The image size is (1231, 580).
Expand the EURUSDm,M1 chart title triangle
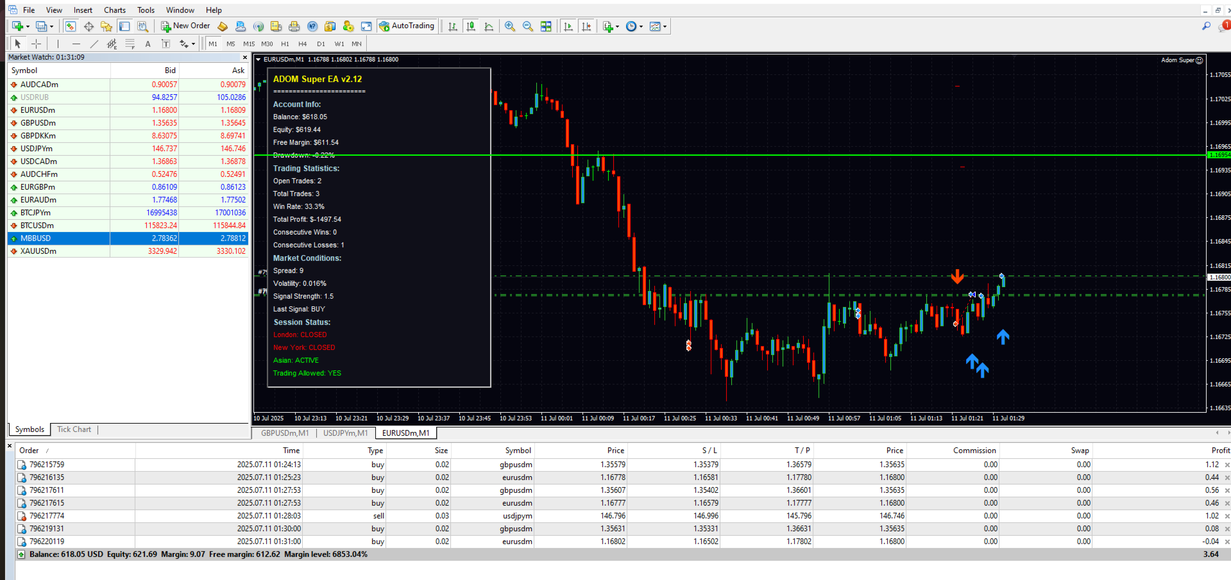[x=259, y=60]
